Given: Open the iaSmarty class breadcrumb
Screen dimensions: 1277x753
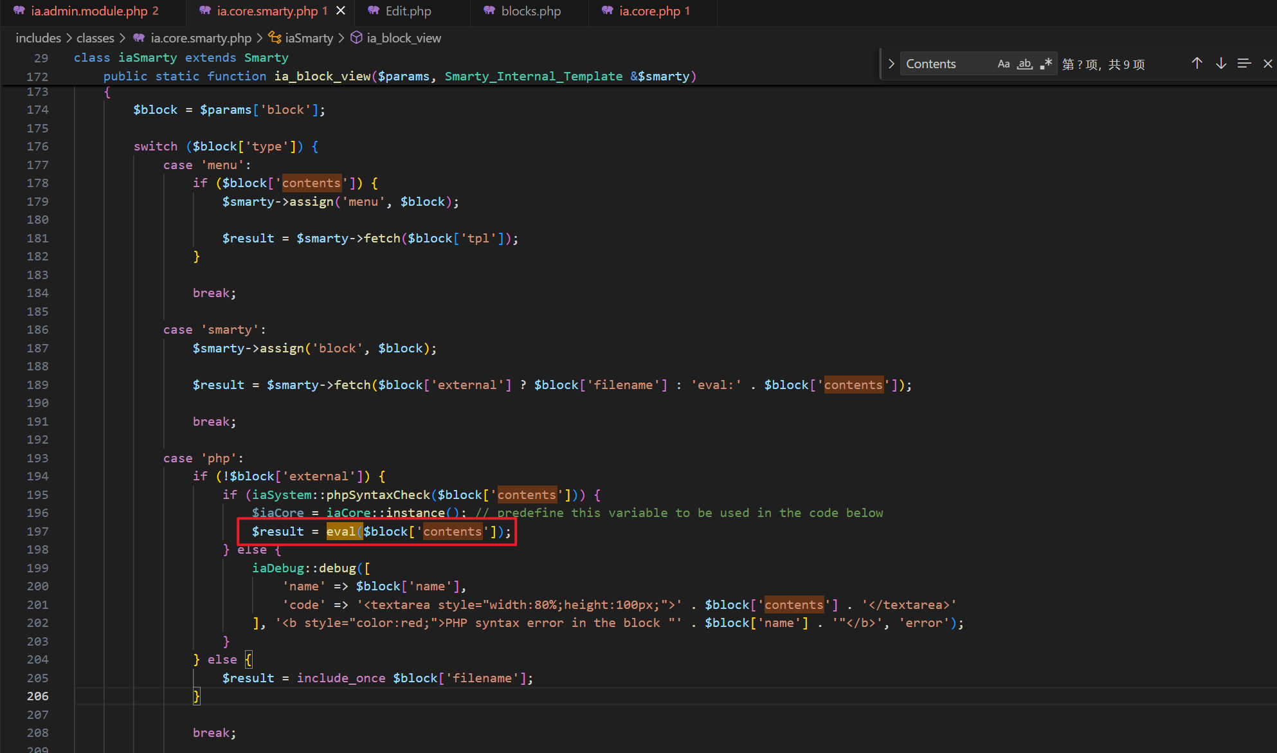Looking at the screenshot, I should (x=309, y=38).
